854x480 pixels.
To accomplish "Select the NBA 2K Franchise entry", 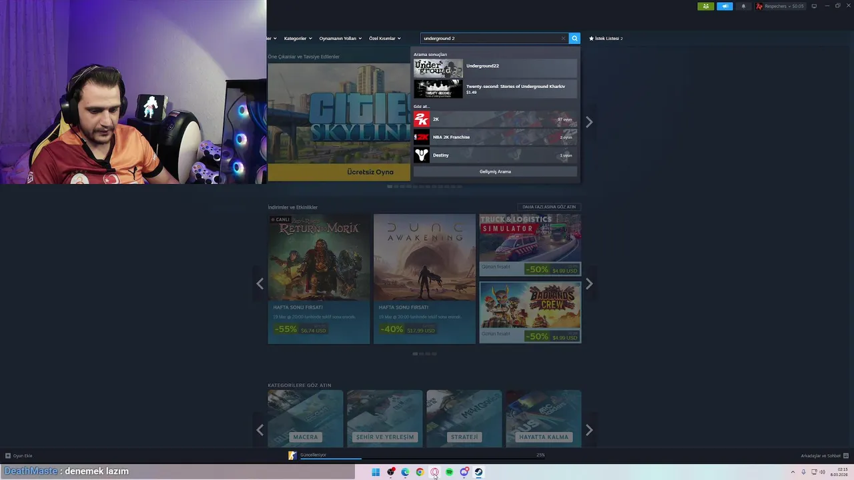I will [x=495, y=137].
